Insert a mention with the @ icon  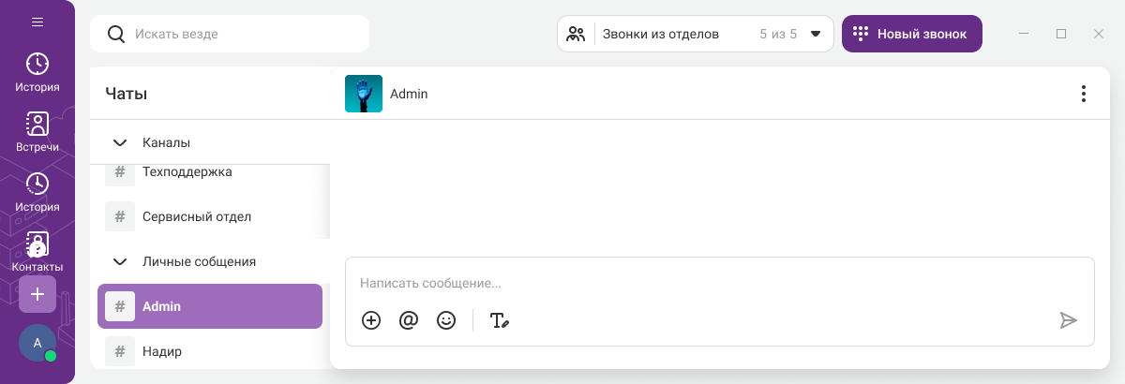coord(409,320)
